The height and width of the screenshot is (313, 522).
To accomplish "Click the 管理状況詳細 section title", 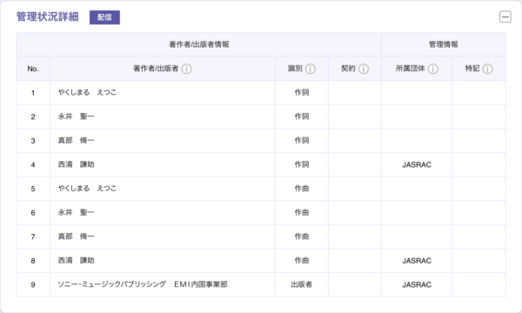I will 48,17.
